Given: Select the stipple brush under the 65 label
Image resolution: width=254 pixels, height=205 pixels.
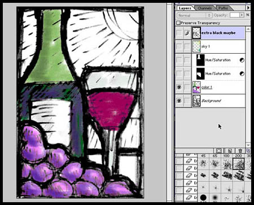Looking at the screenshot, I should coord(215,163).
